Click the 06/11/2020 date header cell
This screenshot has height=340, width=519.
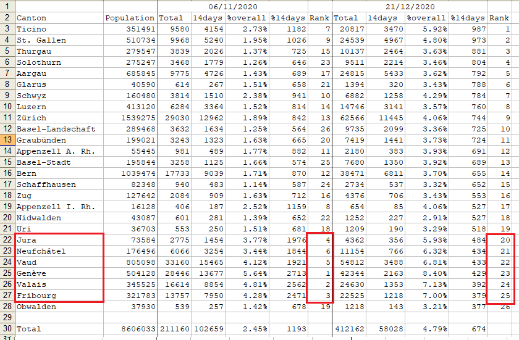point(245,6)
